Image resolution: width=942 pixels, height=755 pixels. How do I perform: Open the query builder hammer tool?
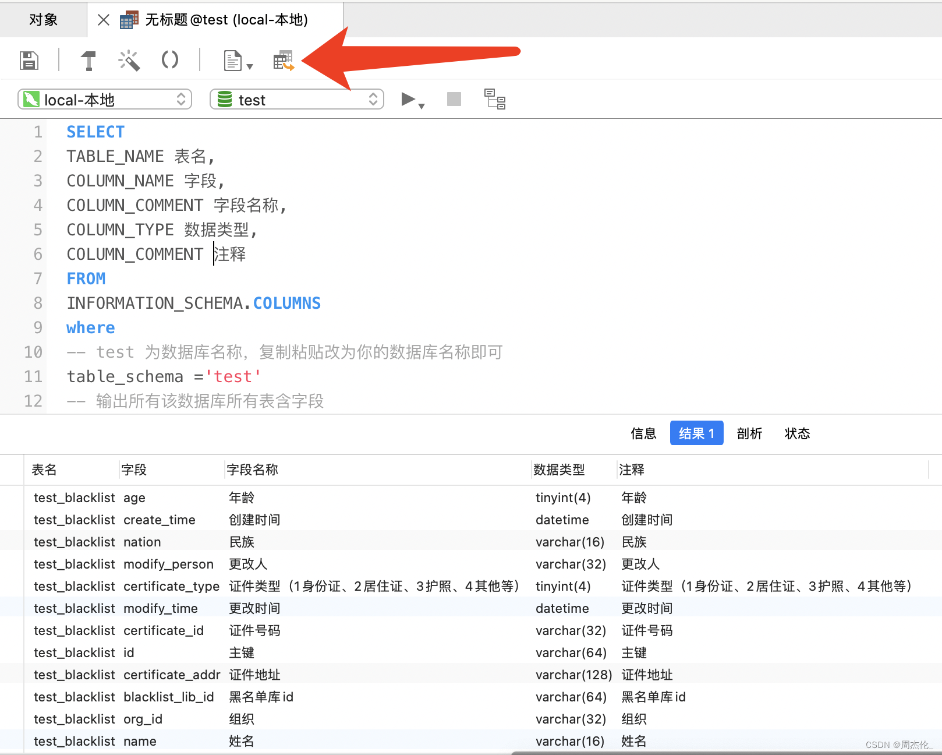(88, 60)
